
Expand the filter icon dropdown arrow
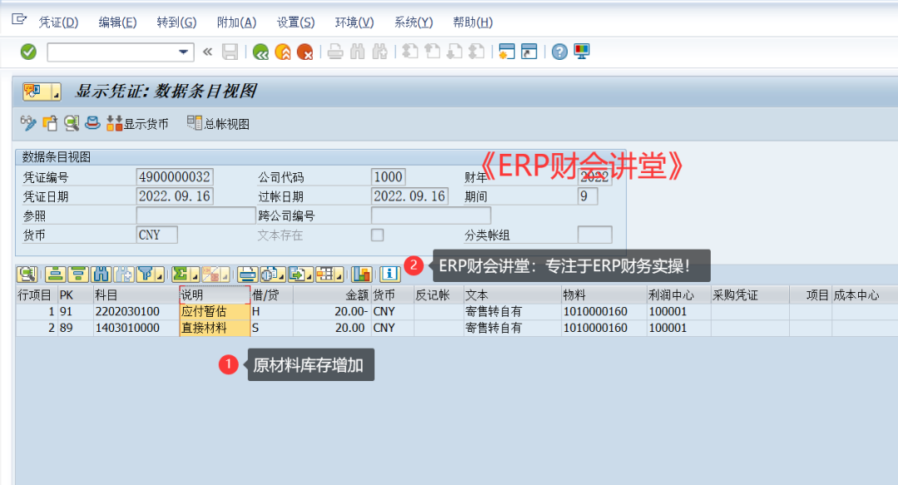point(159,275)
